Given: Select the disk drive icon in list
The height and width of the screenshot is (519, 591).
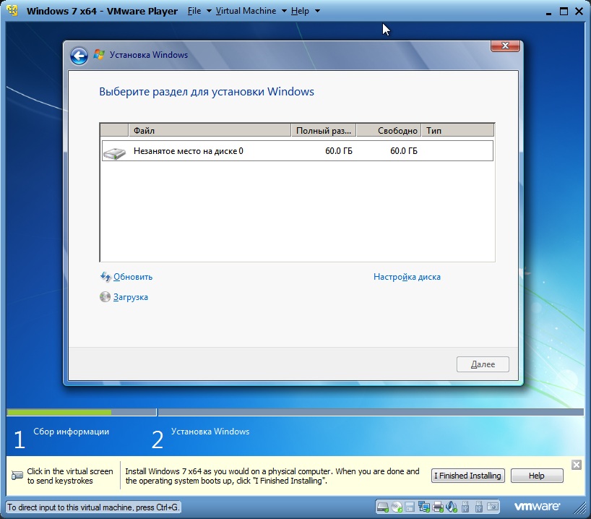Looking at the screenshot, I should 115,153.
